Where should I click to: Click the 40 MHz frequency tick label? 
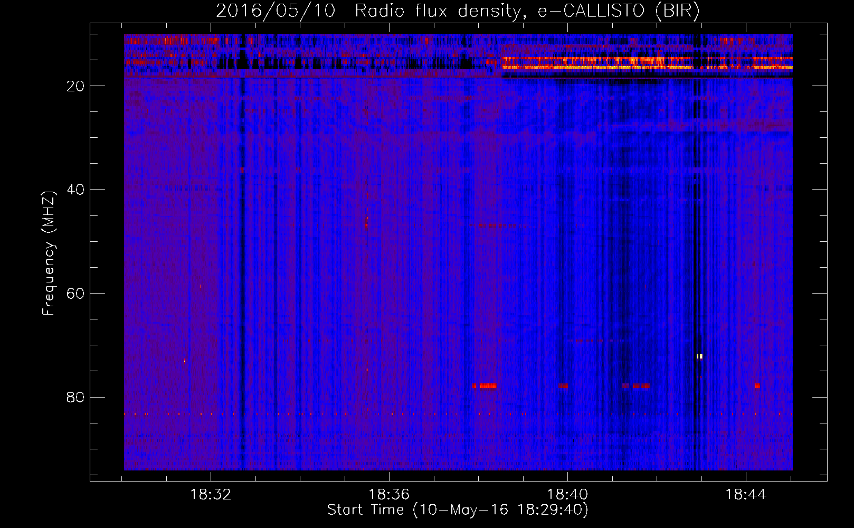75,190
